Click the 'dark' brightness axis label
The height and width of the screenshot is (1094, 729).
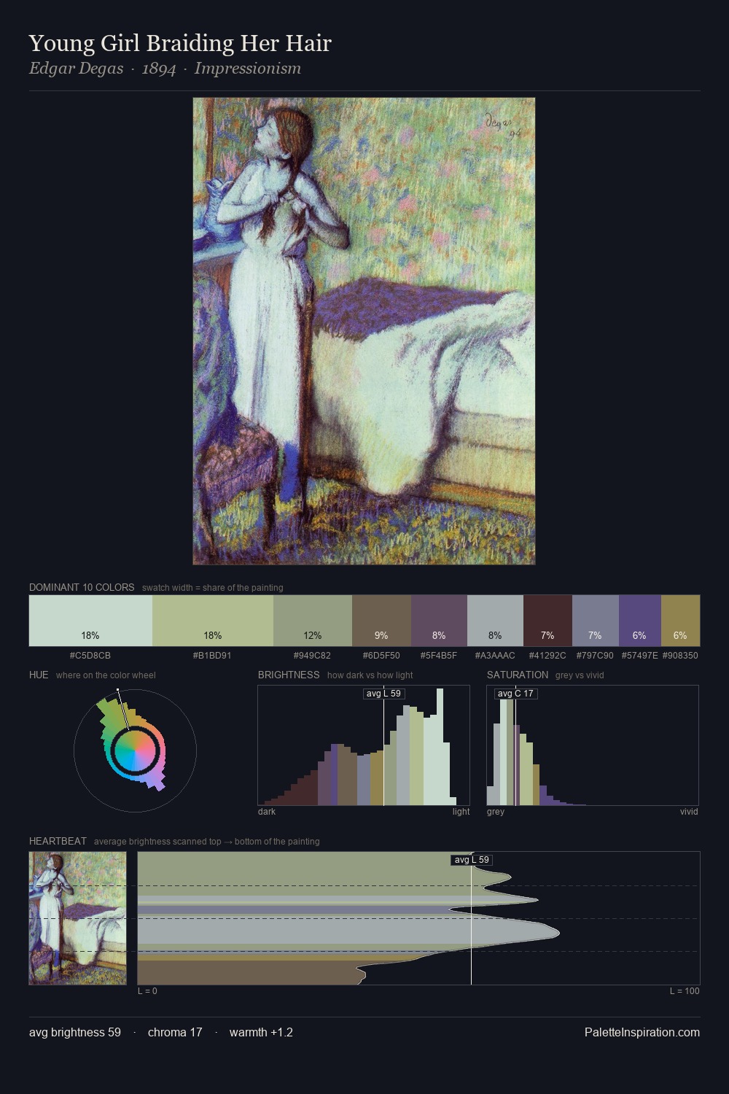(267, 811)
